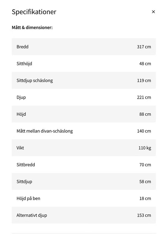Click the Sitthöjd label
This screenshot has height=235, width=167.
24,64
